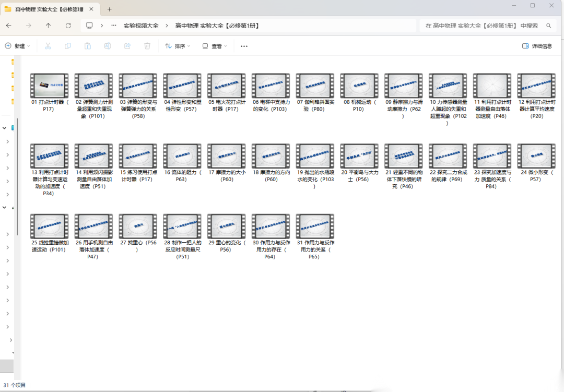Open the 查看 view dropdown
The width and height of the screenshot is (564, 392).
(214, 46)
